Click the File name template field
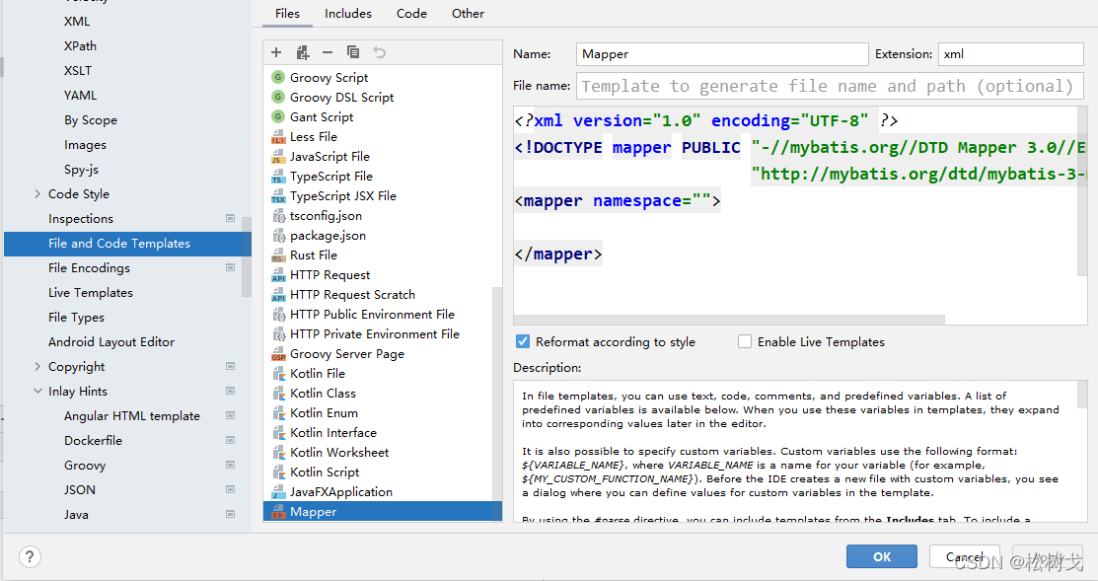This screenshot has width=1098, height=581. (x=830, y=86)
